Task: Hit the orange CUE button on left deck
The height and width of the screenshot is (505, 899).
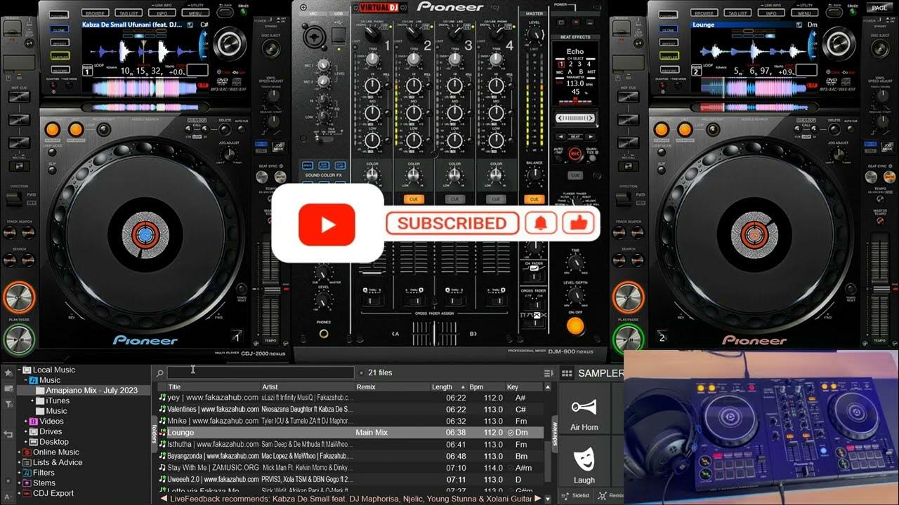Action: tap(19, 297)
